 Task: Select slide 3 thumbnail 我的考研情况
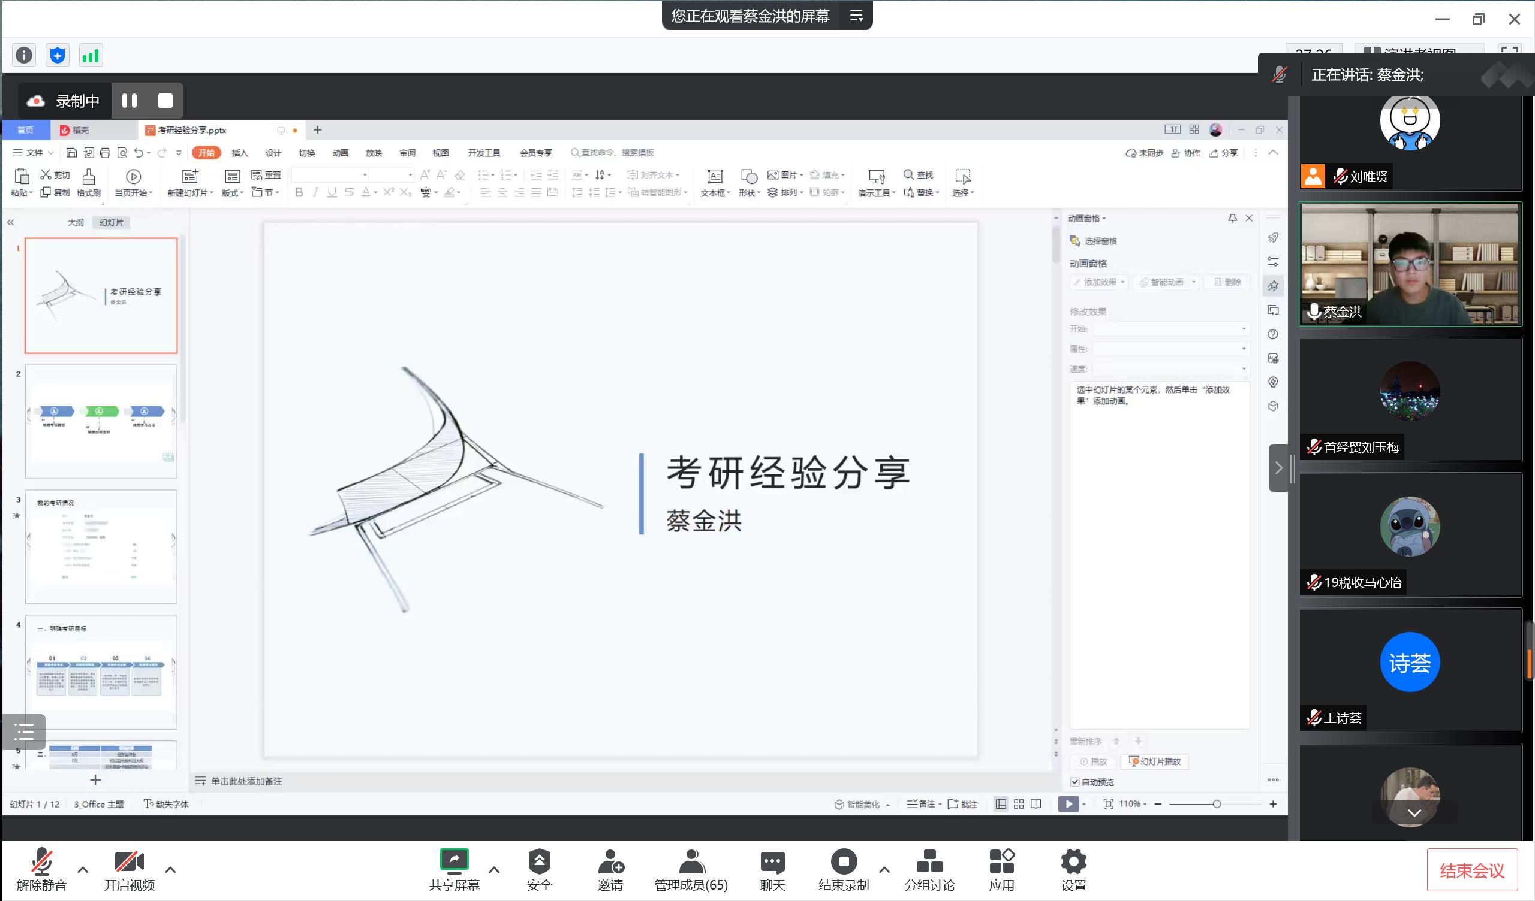click(x=101, y=546)
